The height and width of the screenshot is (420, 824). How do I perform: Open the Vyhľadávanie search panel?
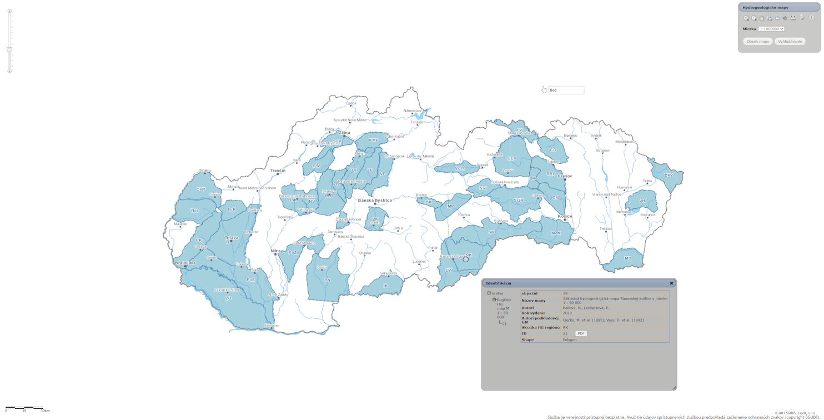coord(790,42)
